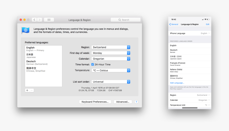This screenshot has width=229, height=131.
Task: Tap Français (France) on iPhone list
Action: point(190,64)
